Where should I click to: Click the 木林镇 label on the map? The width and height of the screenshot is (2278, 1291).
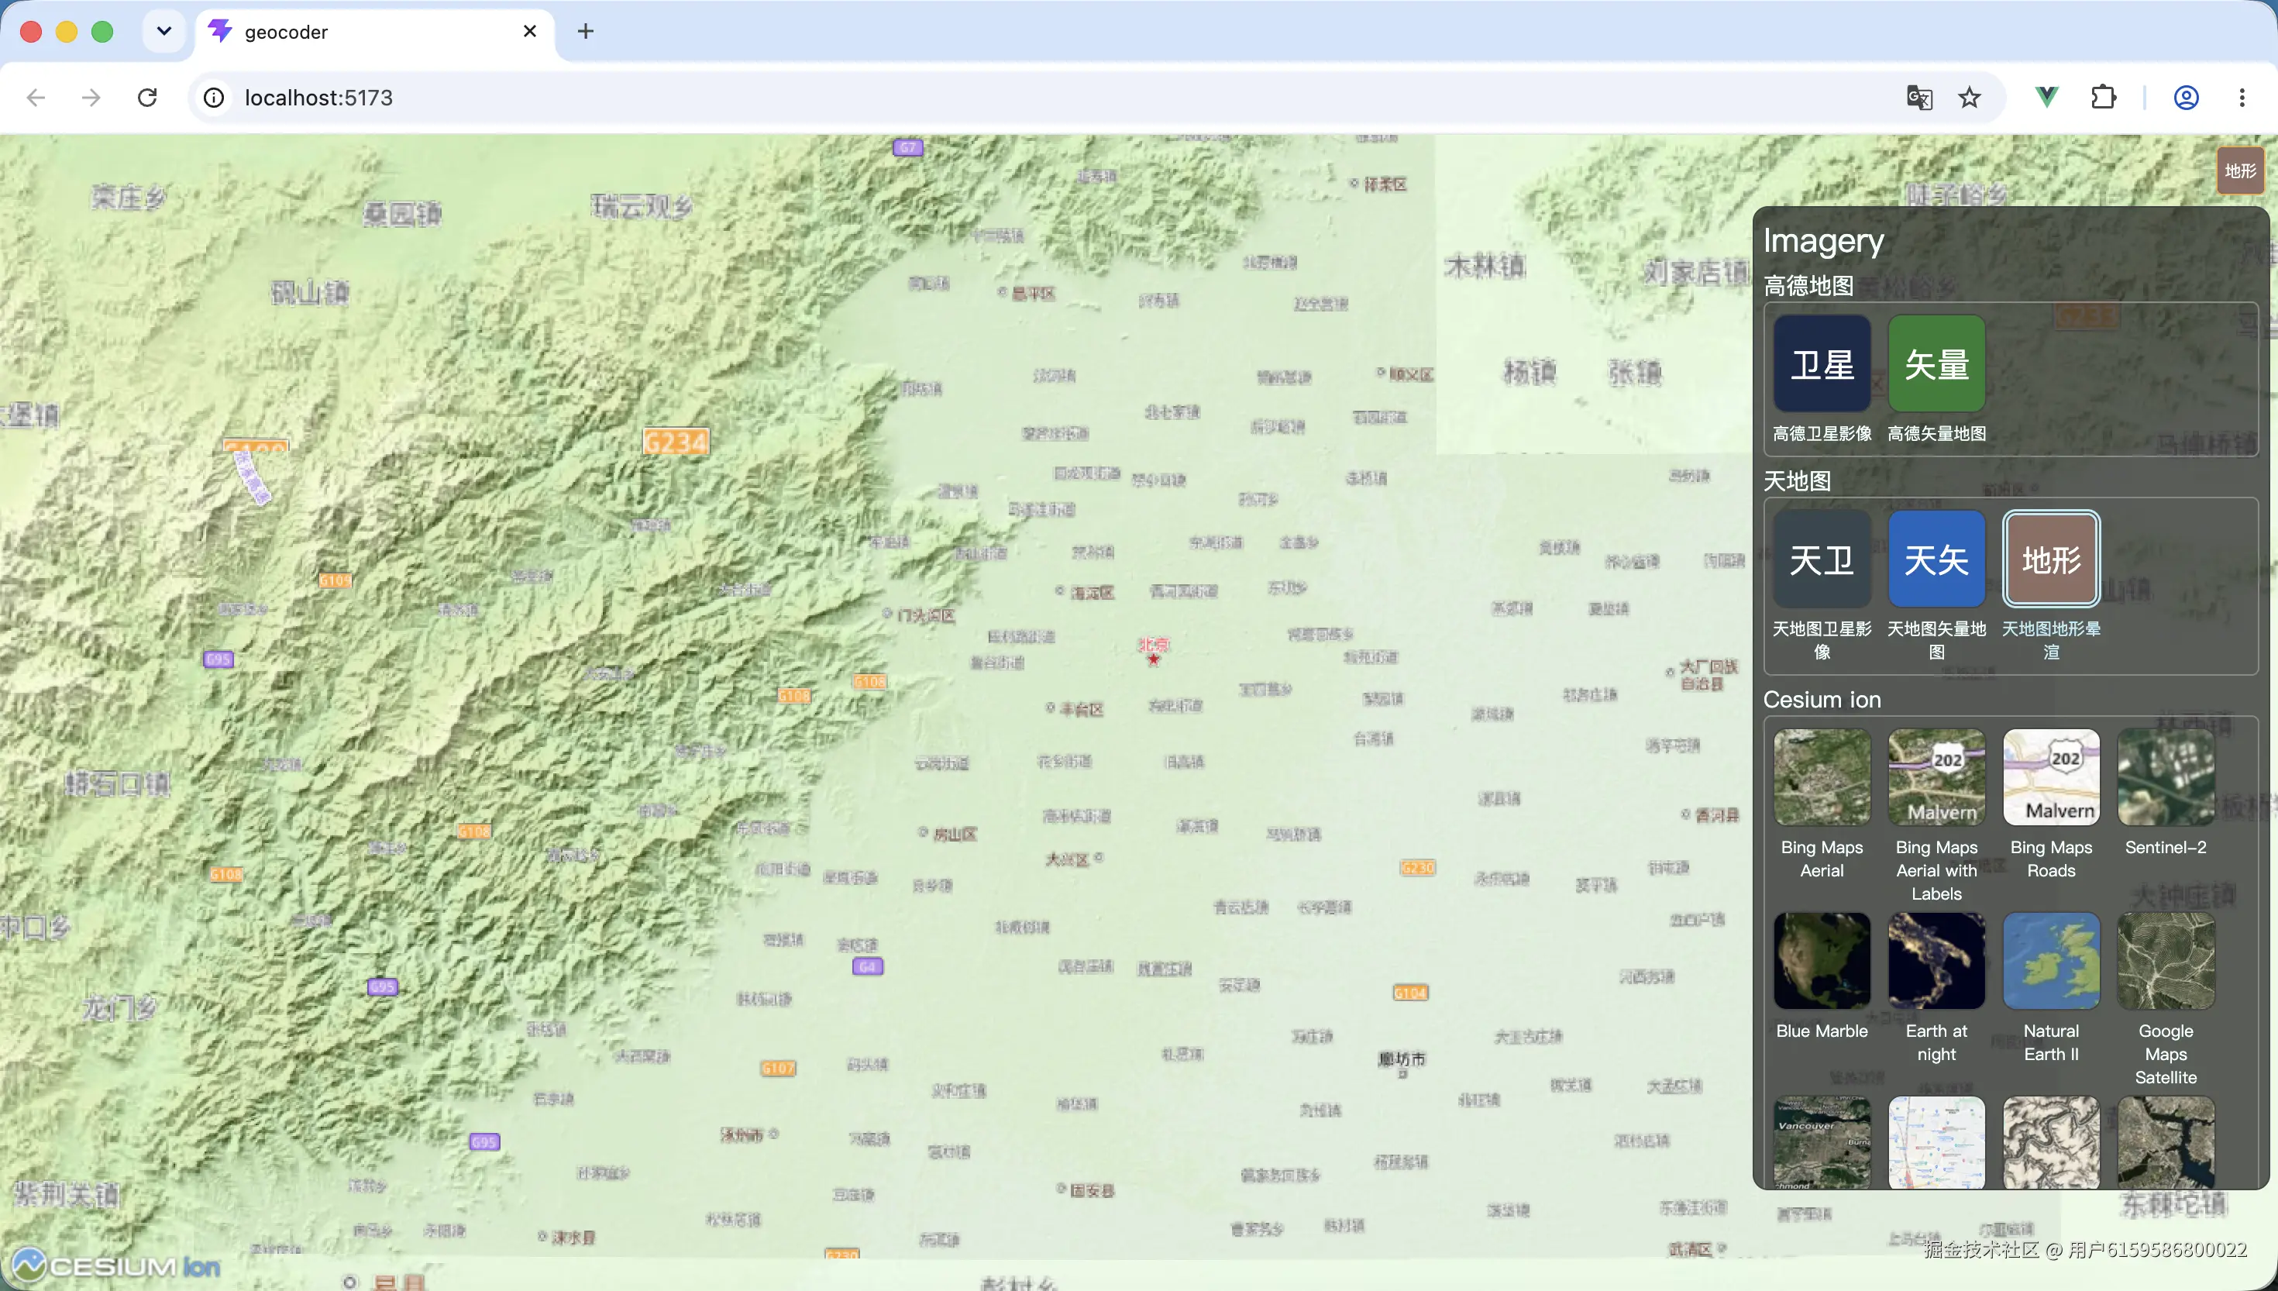click(x=1485, y=266)
